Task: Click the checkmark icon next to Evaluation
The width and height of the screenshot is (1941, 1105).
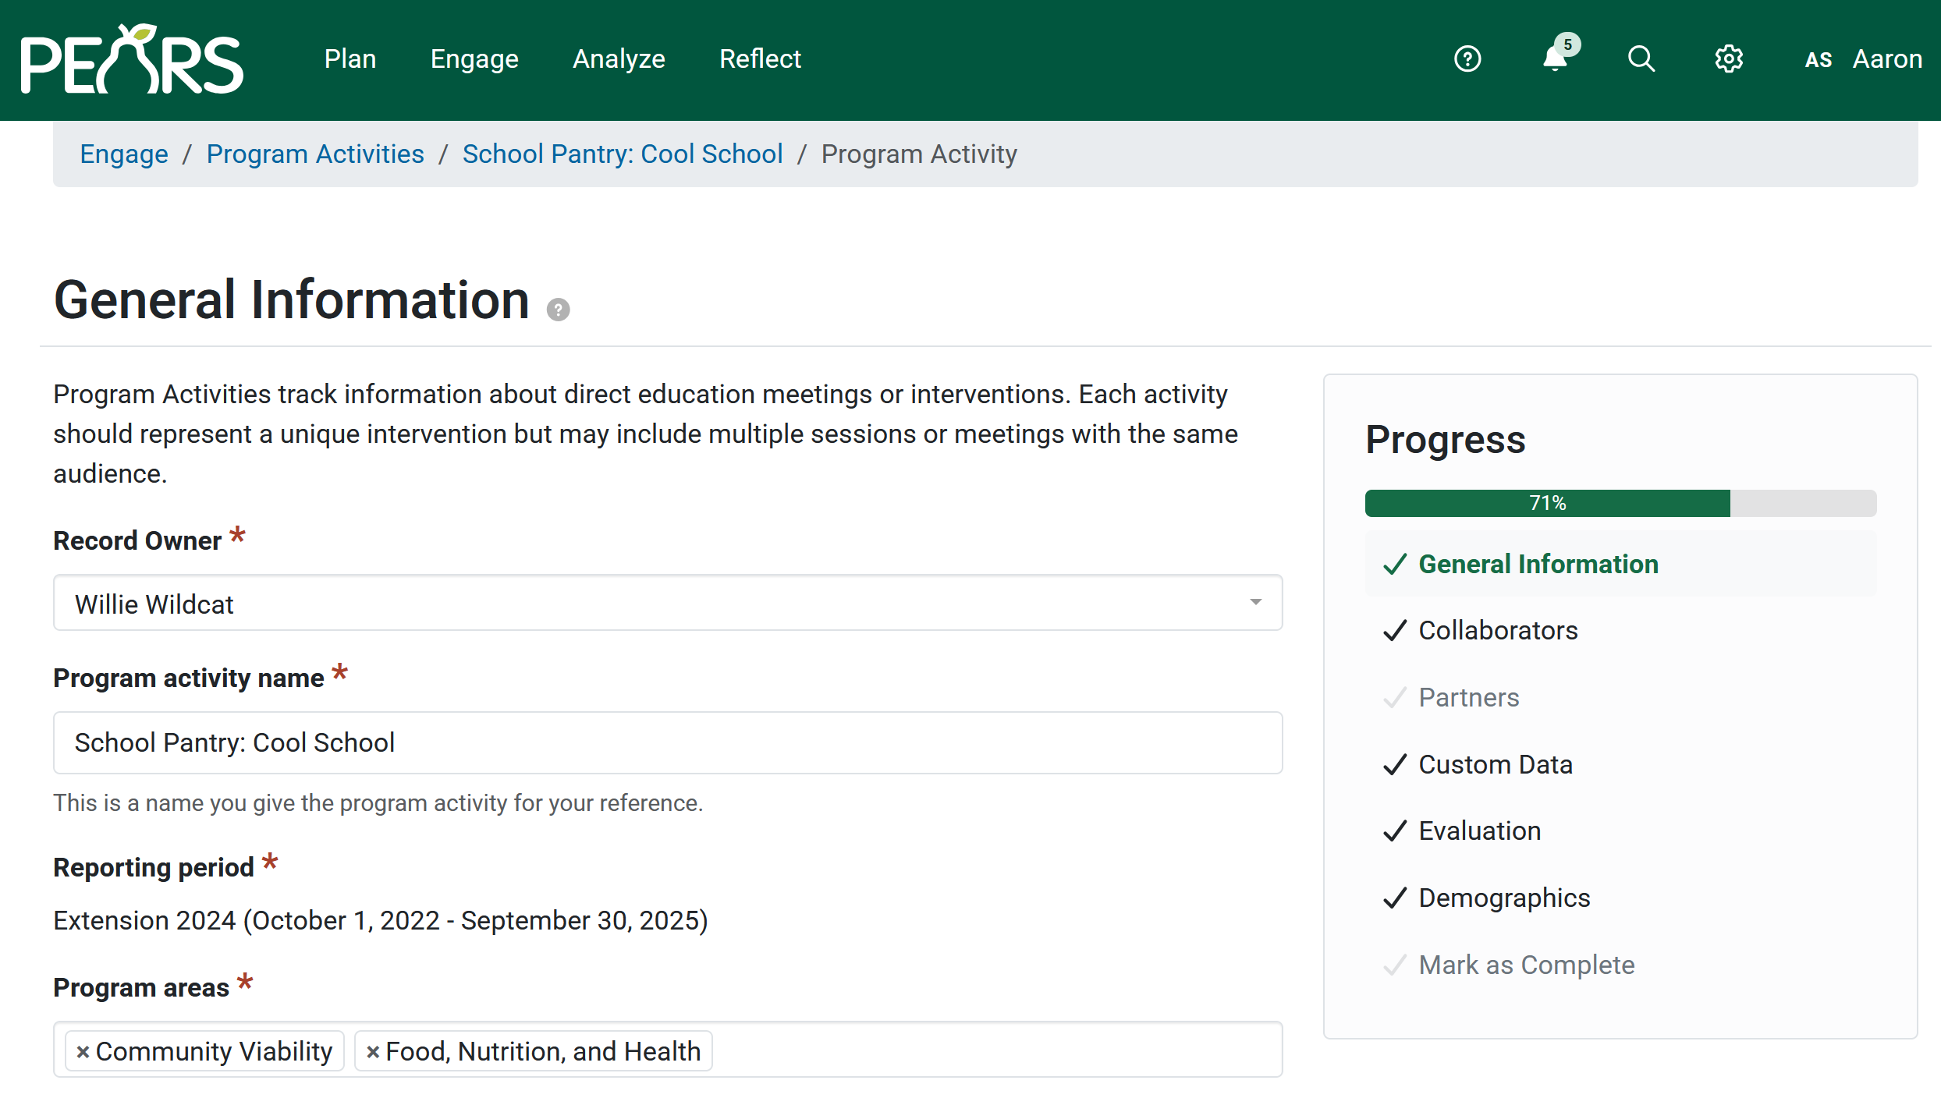Action: pos(1395,831)
